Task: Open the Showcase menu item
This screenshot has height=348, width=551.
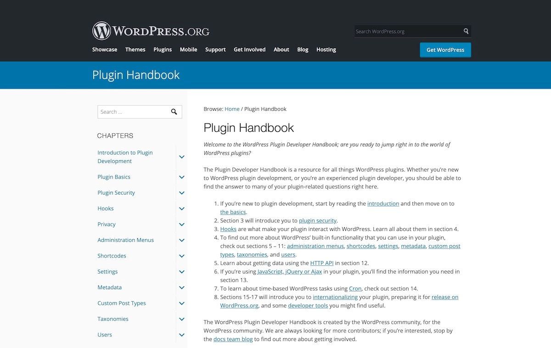Action: click(105, 50)
